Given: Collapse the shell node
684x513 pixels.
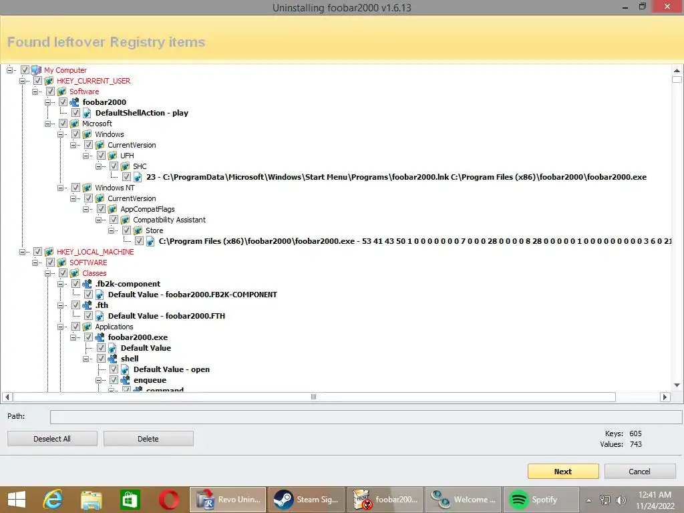Looking at the screenshot, I should 85,359.
